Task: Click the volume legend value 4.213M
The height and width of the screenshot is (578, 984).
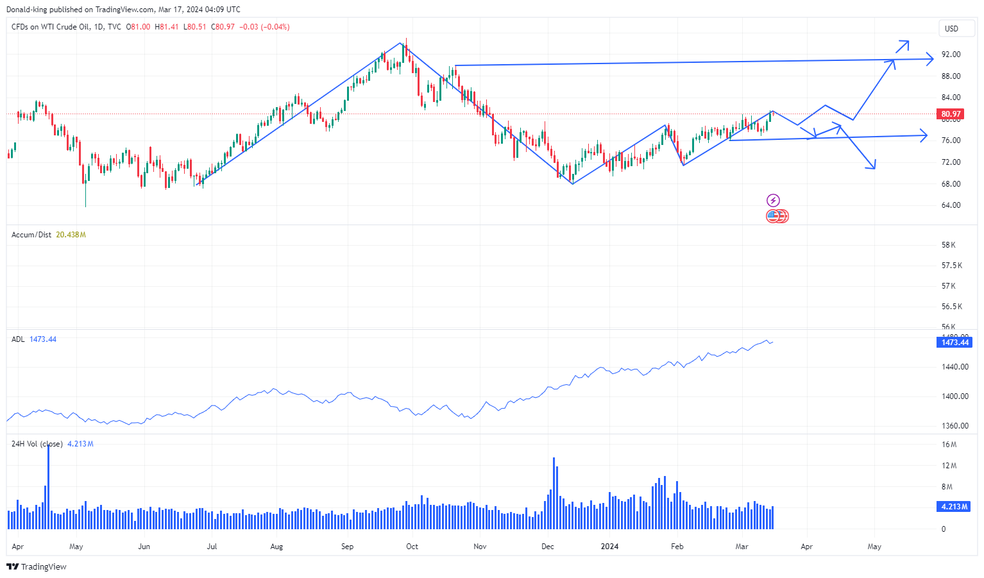Action: pos(80,444)
